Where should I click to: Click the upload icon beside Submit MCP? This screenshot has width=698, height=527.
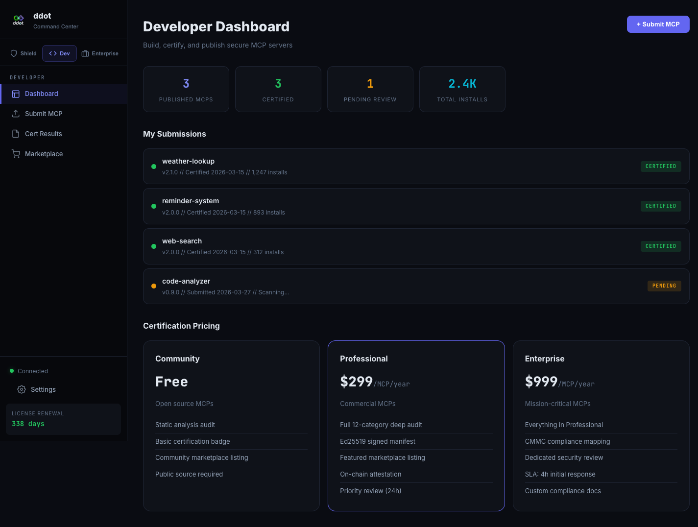16,114
